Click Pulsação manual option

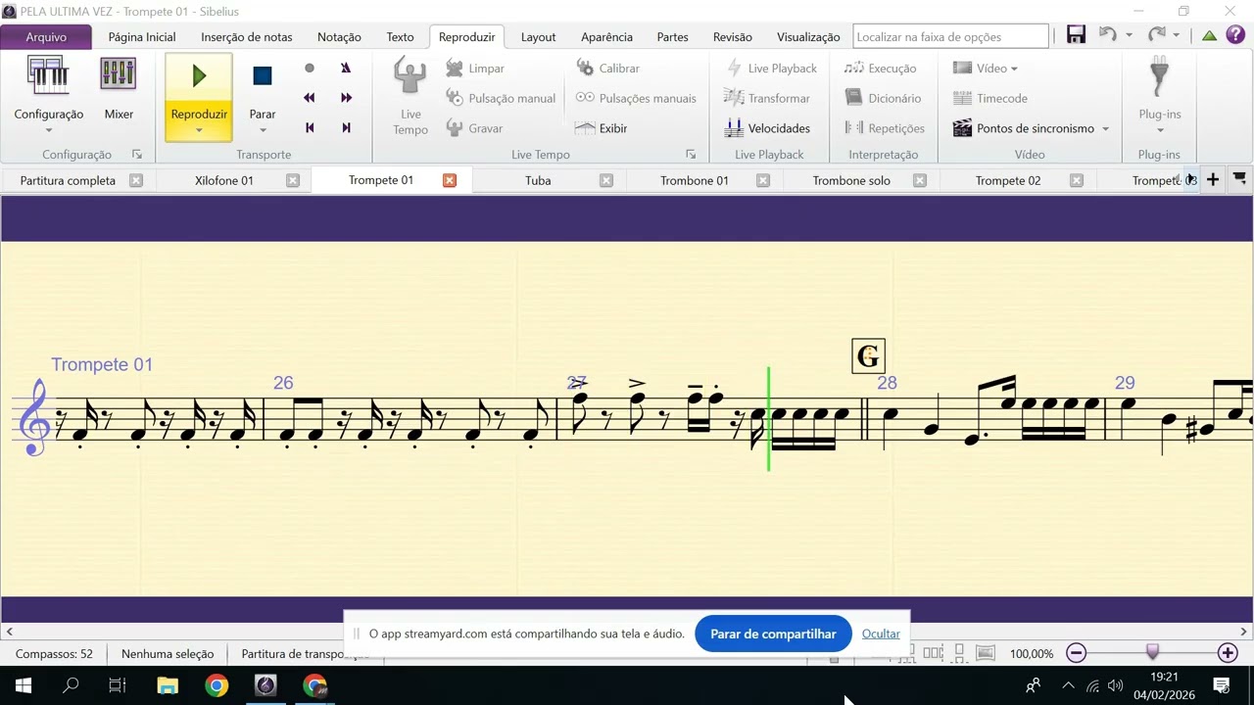click(500, 98)
